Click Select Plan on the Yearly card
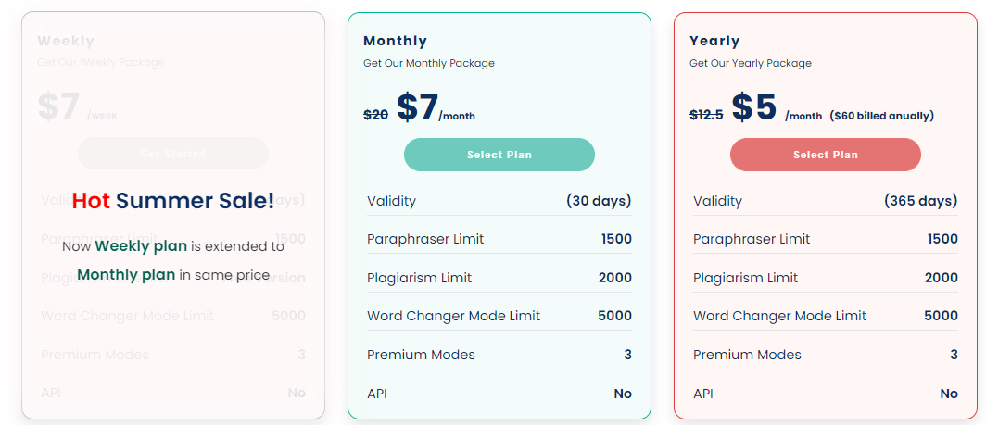The width and height of the screenshot is (986, 425). click(x=825, y=155)
